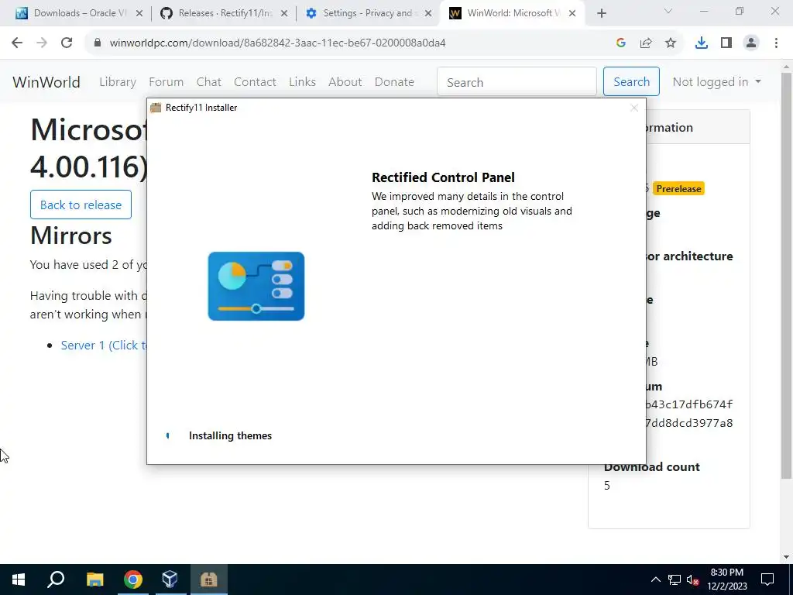
Task: Click Back to release button
Action: 81,205
